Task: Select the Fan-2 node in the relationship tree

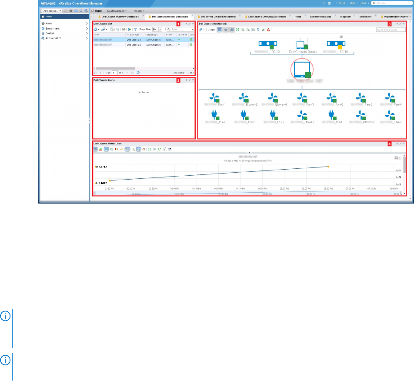Action: (x=391, y=117)
